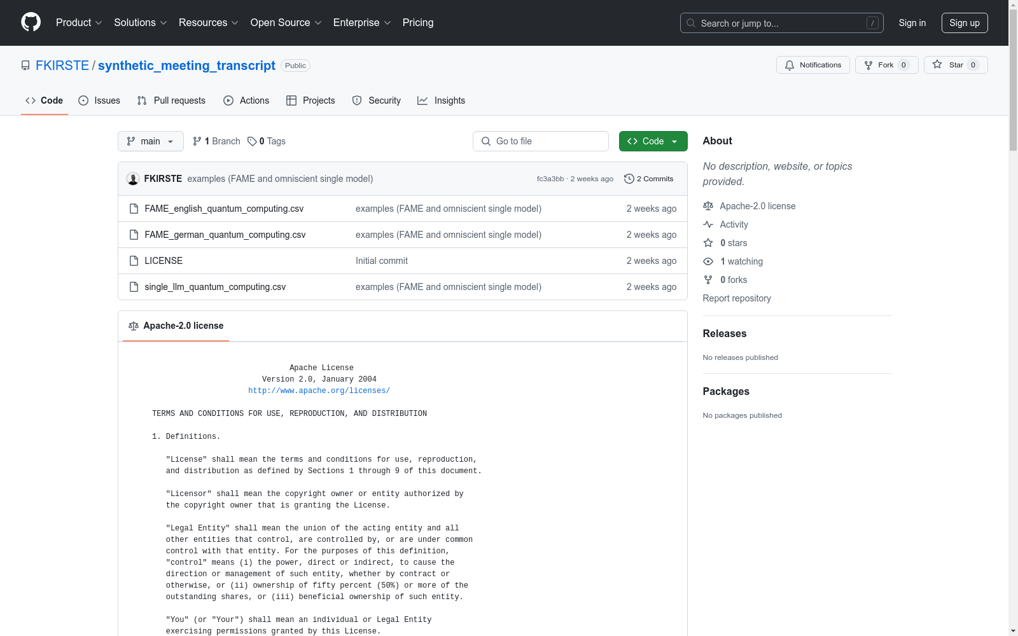
Task: Open the Projects tab
Action: 310,100
